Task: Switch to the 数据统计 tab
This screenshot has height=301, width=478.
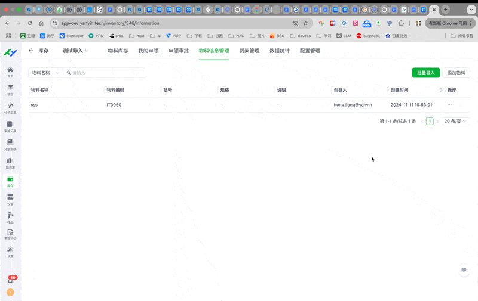Action: (x=280, y=51)
